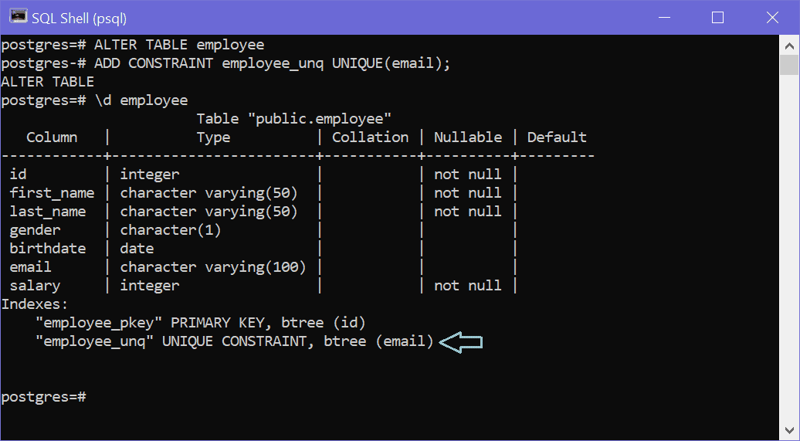Close the SQL Shell window
The image size is (800, 441).
(x=771, y=17)
